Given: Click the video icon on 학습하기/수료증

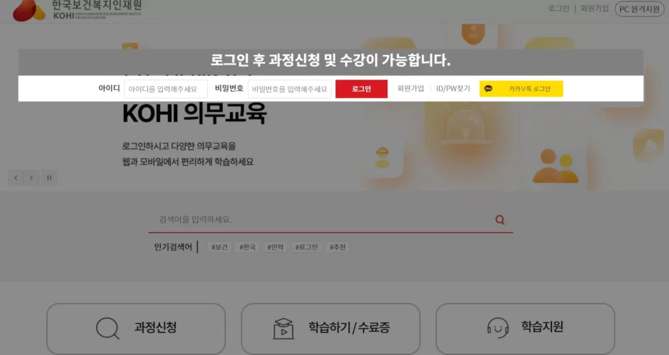Looking at the screenshot, I should (284, 329).
